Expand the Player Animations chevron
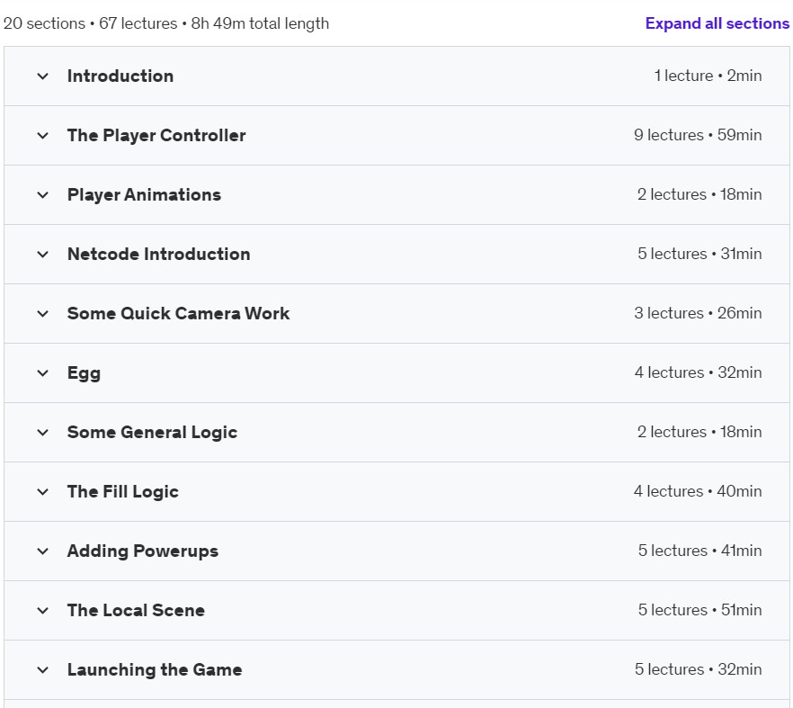This screenshot has width=793, height=708. [43, 195]
